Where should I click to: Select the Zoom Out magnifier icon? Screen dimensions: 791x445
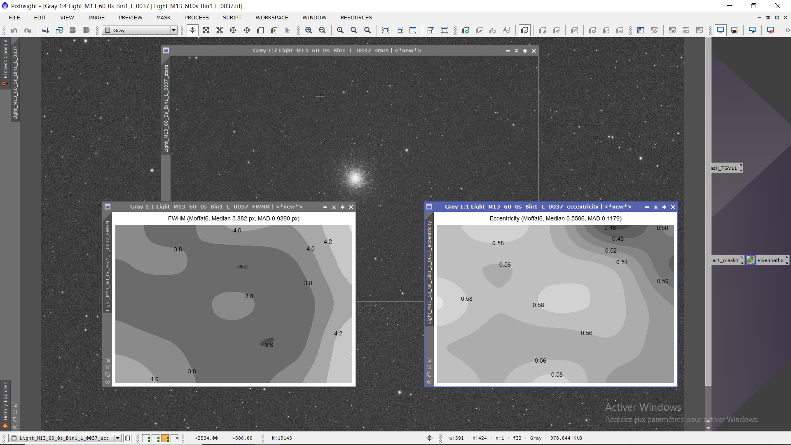pyautogui.click(x=322, y=30)
